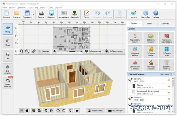The height and width of the screenshot is (116, 177).
Task: Reset plan view with the home icon
Action: 54,51
